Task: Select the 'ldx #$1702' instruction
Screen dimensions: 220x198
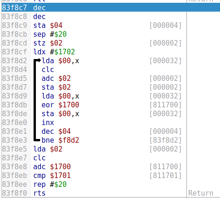Action: (x=54, y=52)
